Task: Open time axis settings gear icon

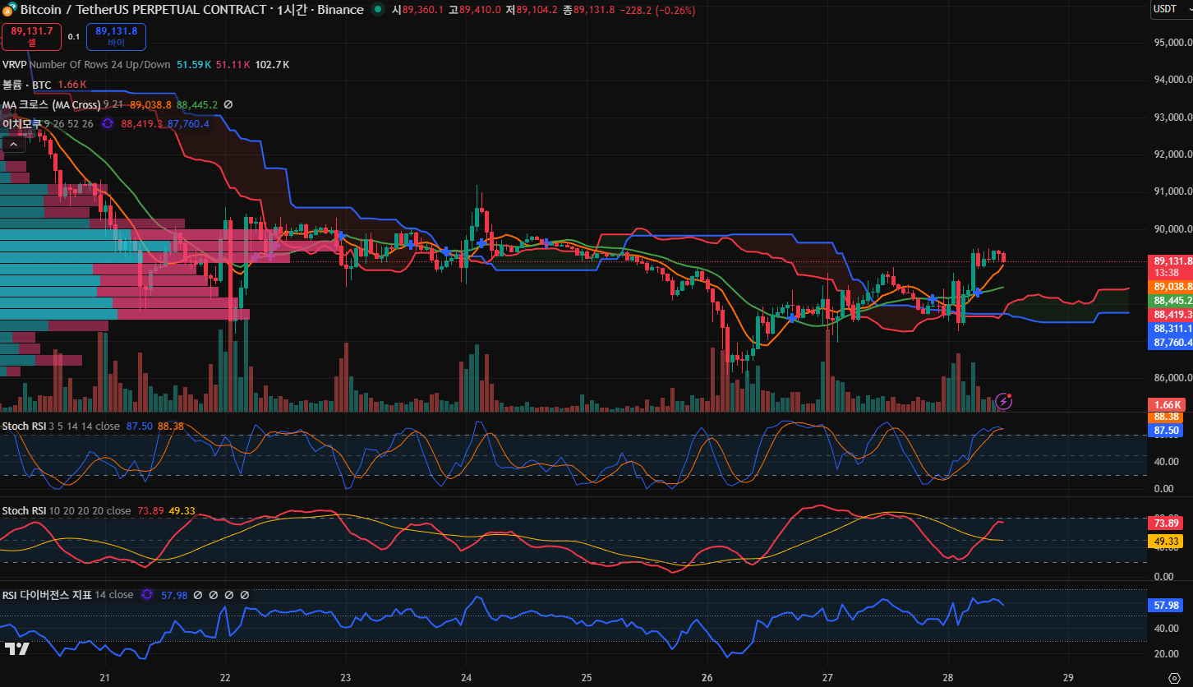Action: pyautogui.click(x=1173, y=678)
